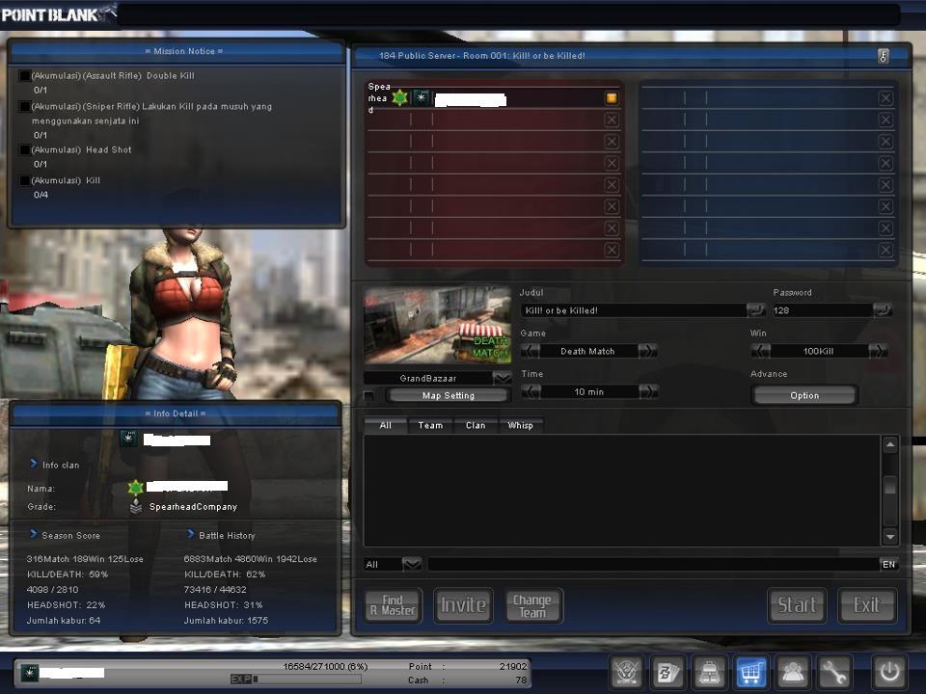Click the orange room master icon in player slot
The width and height of the screenshot is (926, 694).
pyautogui.click(x=612, y=98)
